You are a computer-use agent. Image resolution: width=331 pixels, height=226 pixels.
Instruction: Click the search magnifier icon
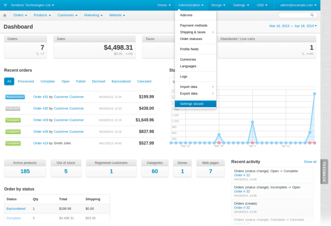312,15
